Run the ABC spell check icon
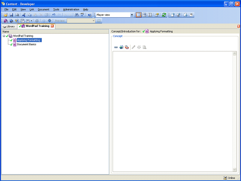Image resolution: width=241 pixels, height=181 pixels. click(82, 15)
